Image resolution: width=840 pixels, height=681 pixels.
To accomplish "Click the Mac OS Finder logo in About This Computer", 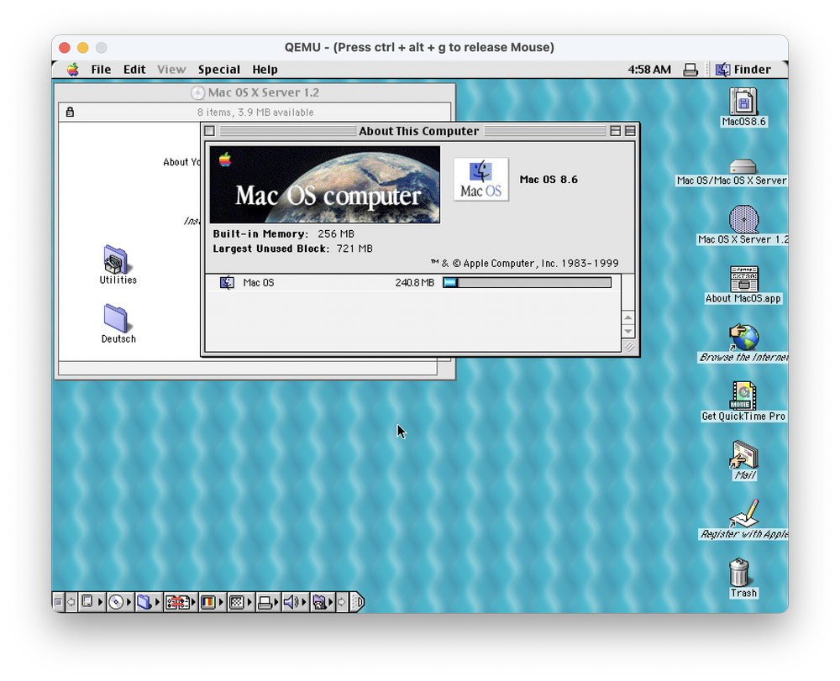I will coord(481,180).
